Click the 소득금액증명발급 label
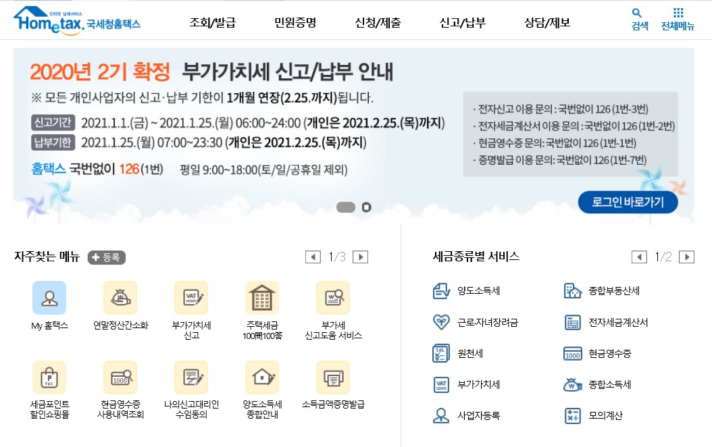 tap(333, 404)
